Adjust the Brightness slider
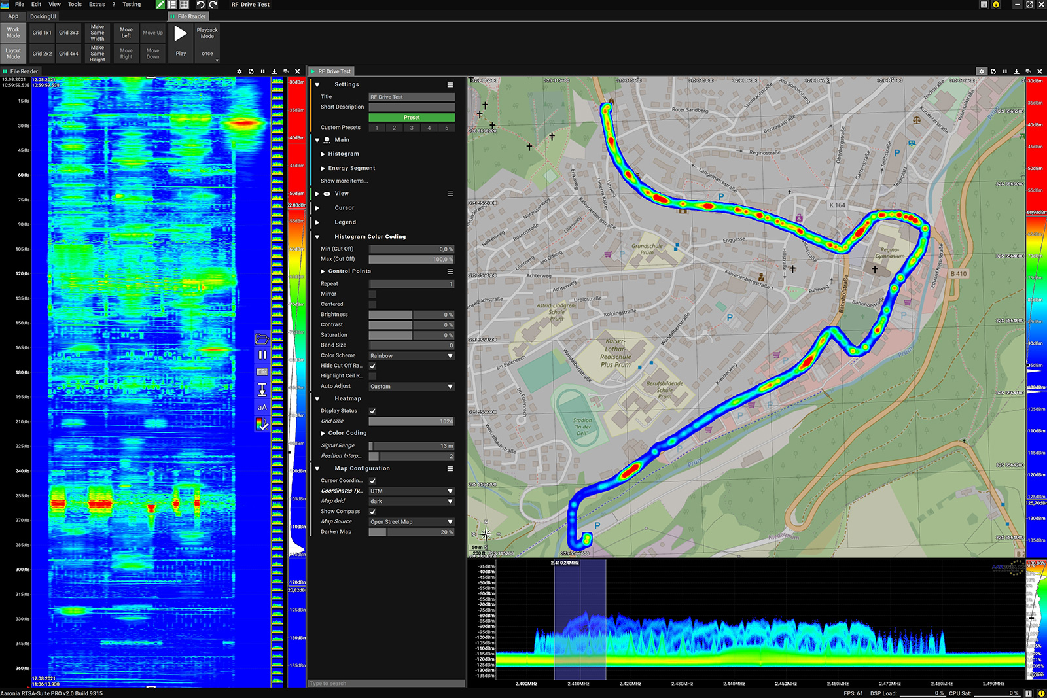The image size is (1047, 698). 411,315
